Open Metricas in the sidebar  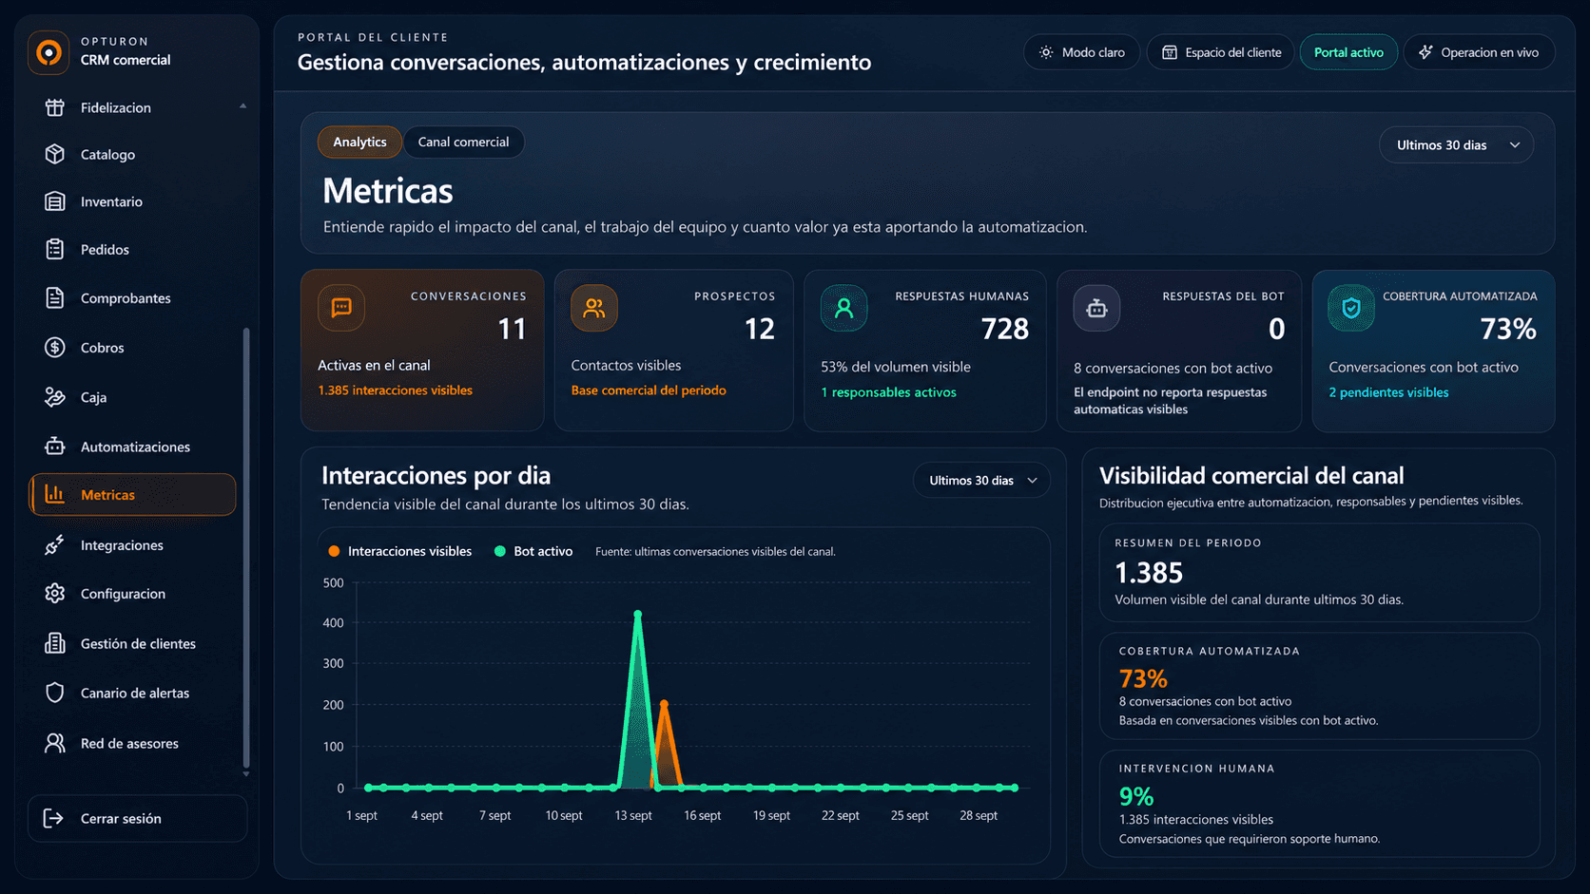(132, 495)
